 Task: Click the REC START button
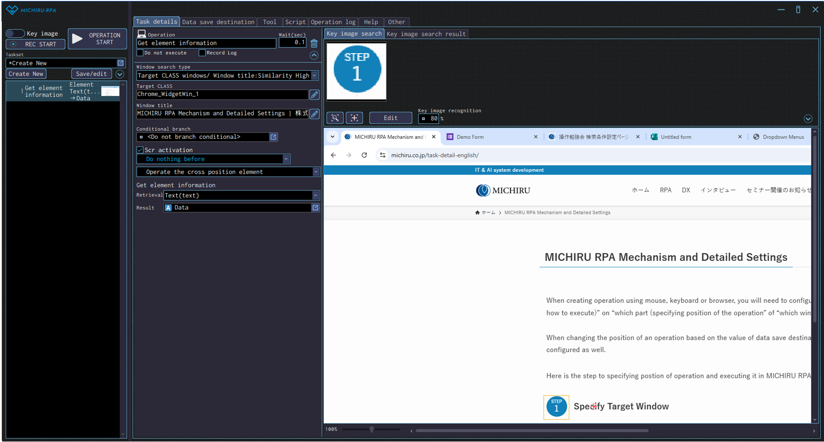click(x=35, y=44)
